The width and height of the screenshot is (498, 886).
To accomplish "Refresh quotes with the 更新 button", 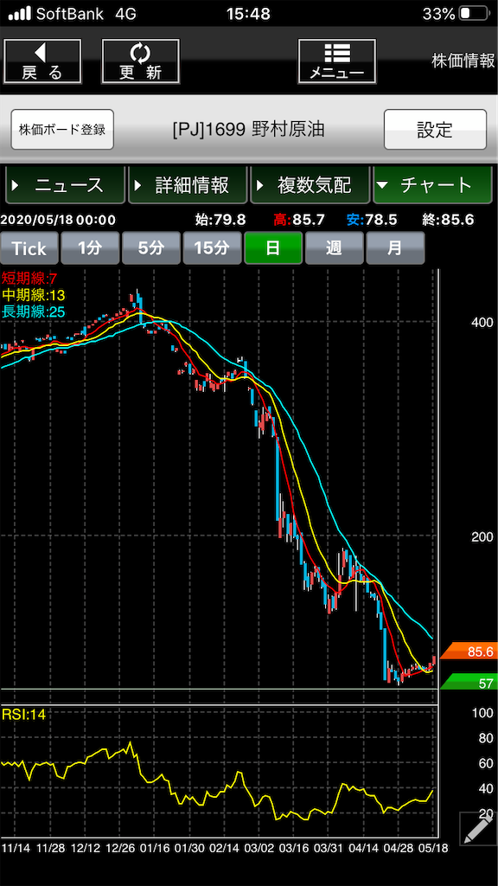I will click(141, 61).
